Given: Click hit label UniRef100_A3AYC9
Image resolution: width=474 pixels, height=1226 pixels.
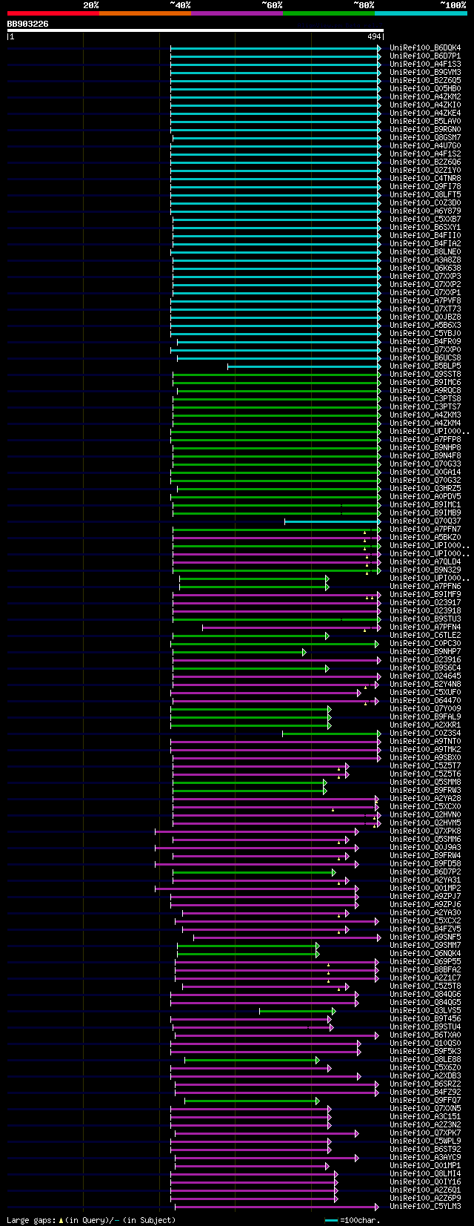Looking at the screenshot, I should tap(425, 1157).
